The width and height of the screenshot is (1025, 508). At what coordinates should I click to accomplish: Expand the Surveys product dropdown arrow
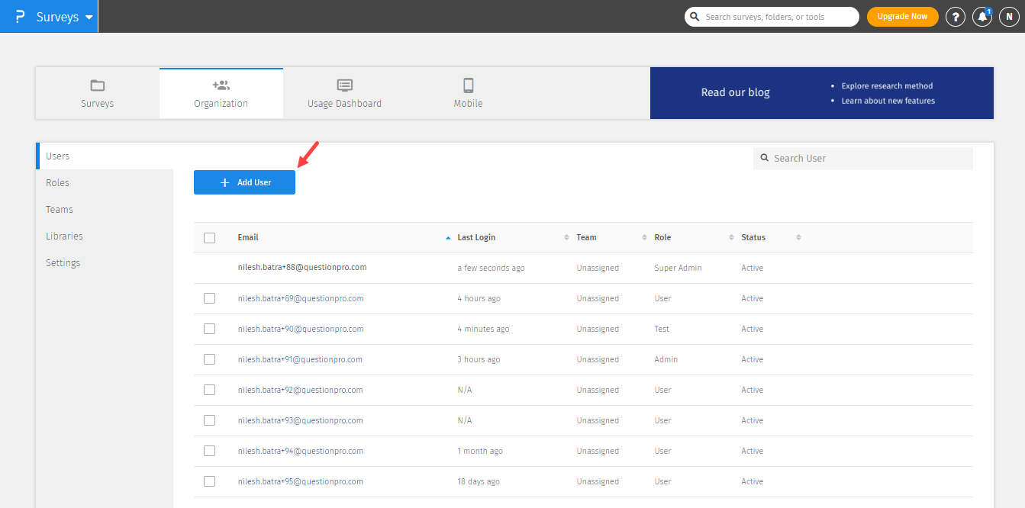tap(89, 17)
